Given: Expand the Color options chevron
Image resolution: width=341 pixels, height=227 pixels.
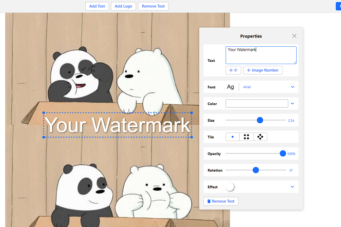Looking at the screenshot, I should [x=292, y=103].
